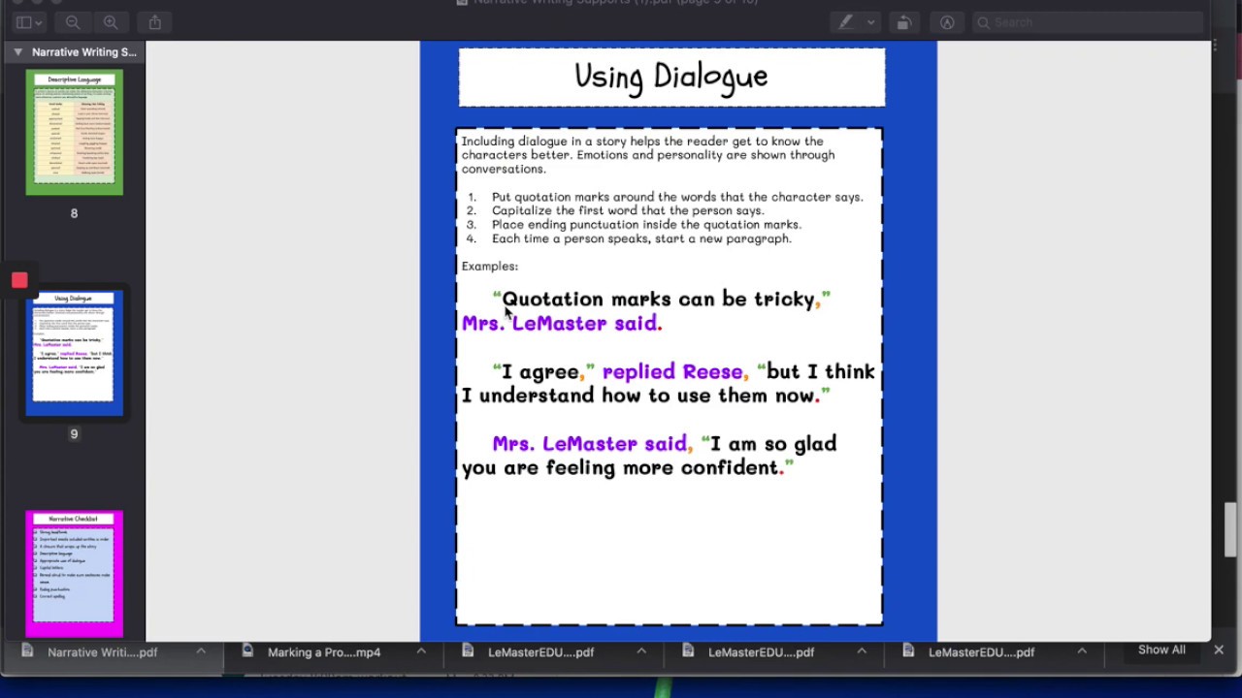Click Show All downloads
The image size is (1242, 698).
click(1161, 650)
